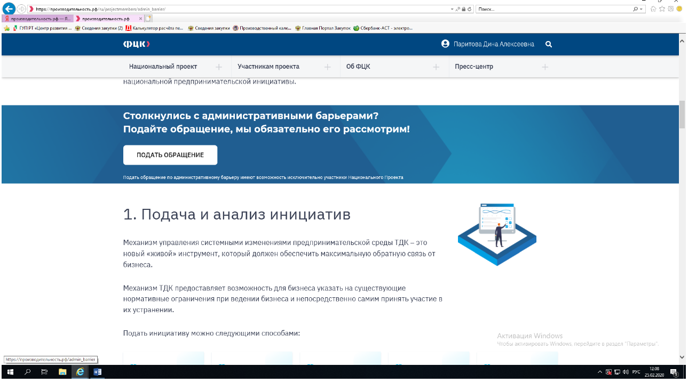Open the Сбербанк-АСТ bookmark

point(382,28)
